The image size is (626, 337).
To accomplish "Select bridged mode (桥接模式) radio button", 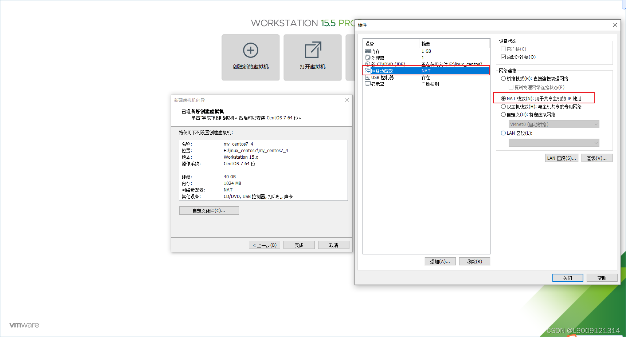I will coord(503,79).
